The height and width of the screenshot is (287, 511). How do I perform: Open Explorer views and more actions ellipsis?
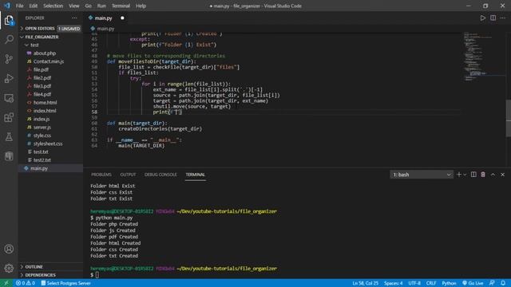[74, 18]
